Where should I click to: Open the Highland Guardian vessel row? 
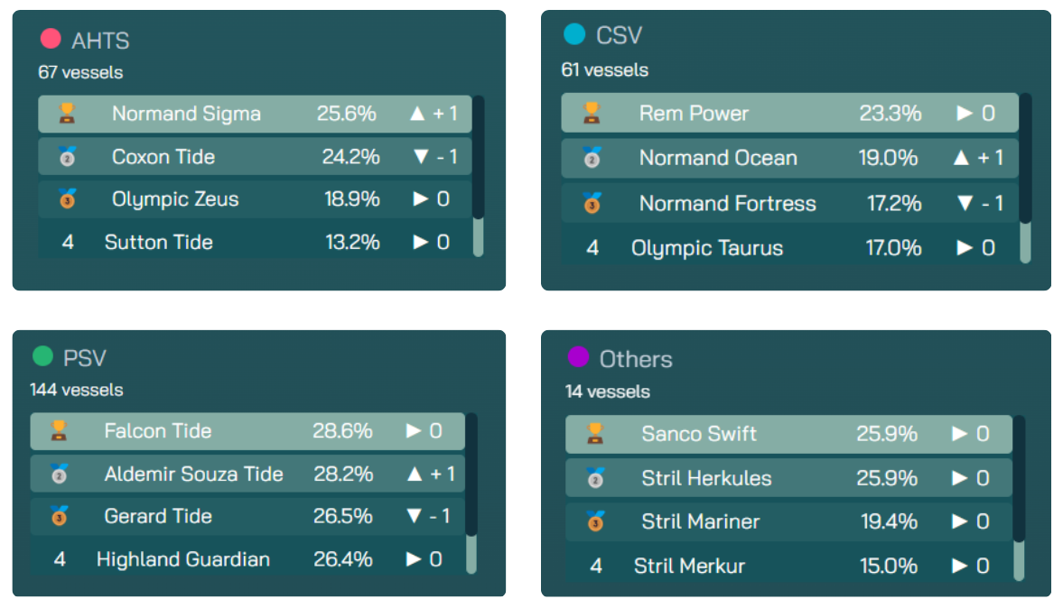pyautogui.click(x=183, y=559)
